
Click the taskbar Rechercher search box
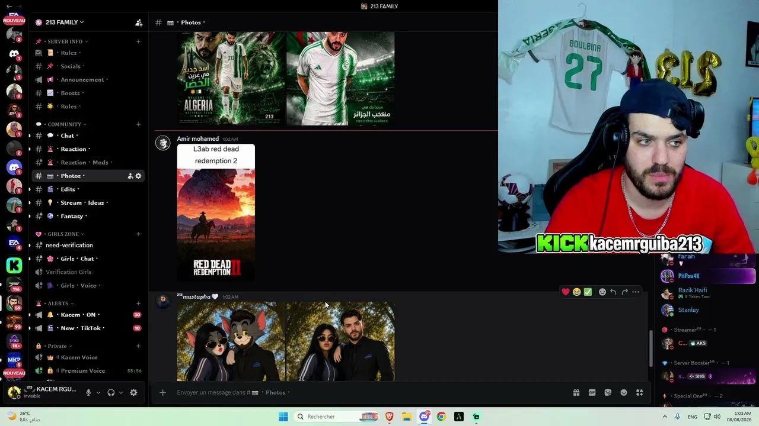pyautogui.click(x=338, y=417)
